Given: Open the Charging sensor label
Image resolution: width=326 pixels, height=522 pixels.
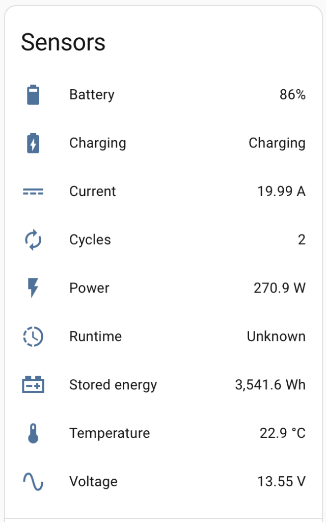Looking at the screenshot, I should [x=97, y=143].
